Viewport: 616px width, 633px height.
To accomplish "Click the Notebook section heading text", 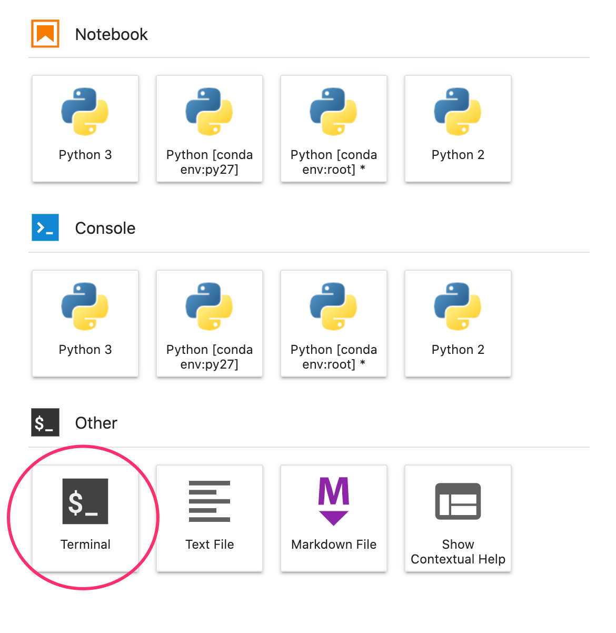I will click(x=112, y=35).
